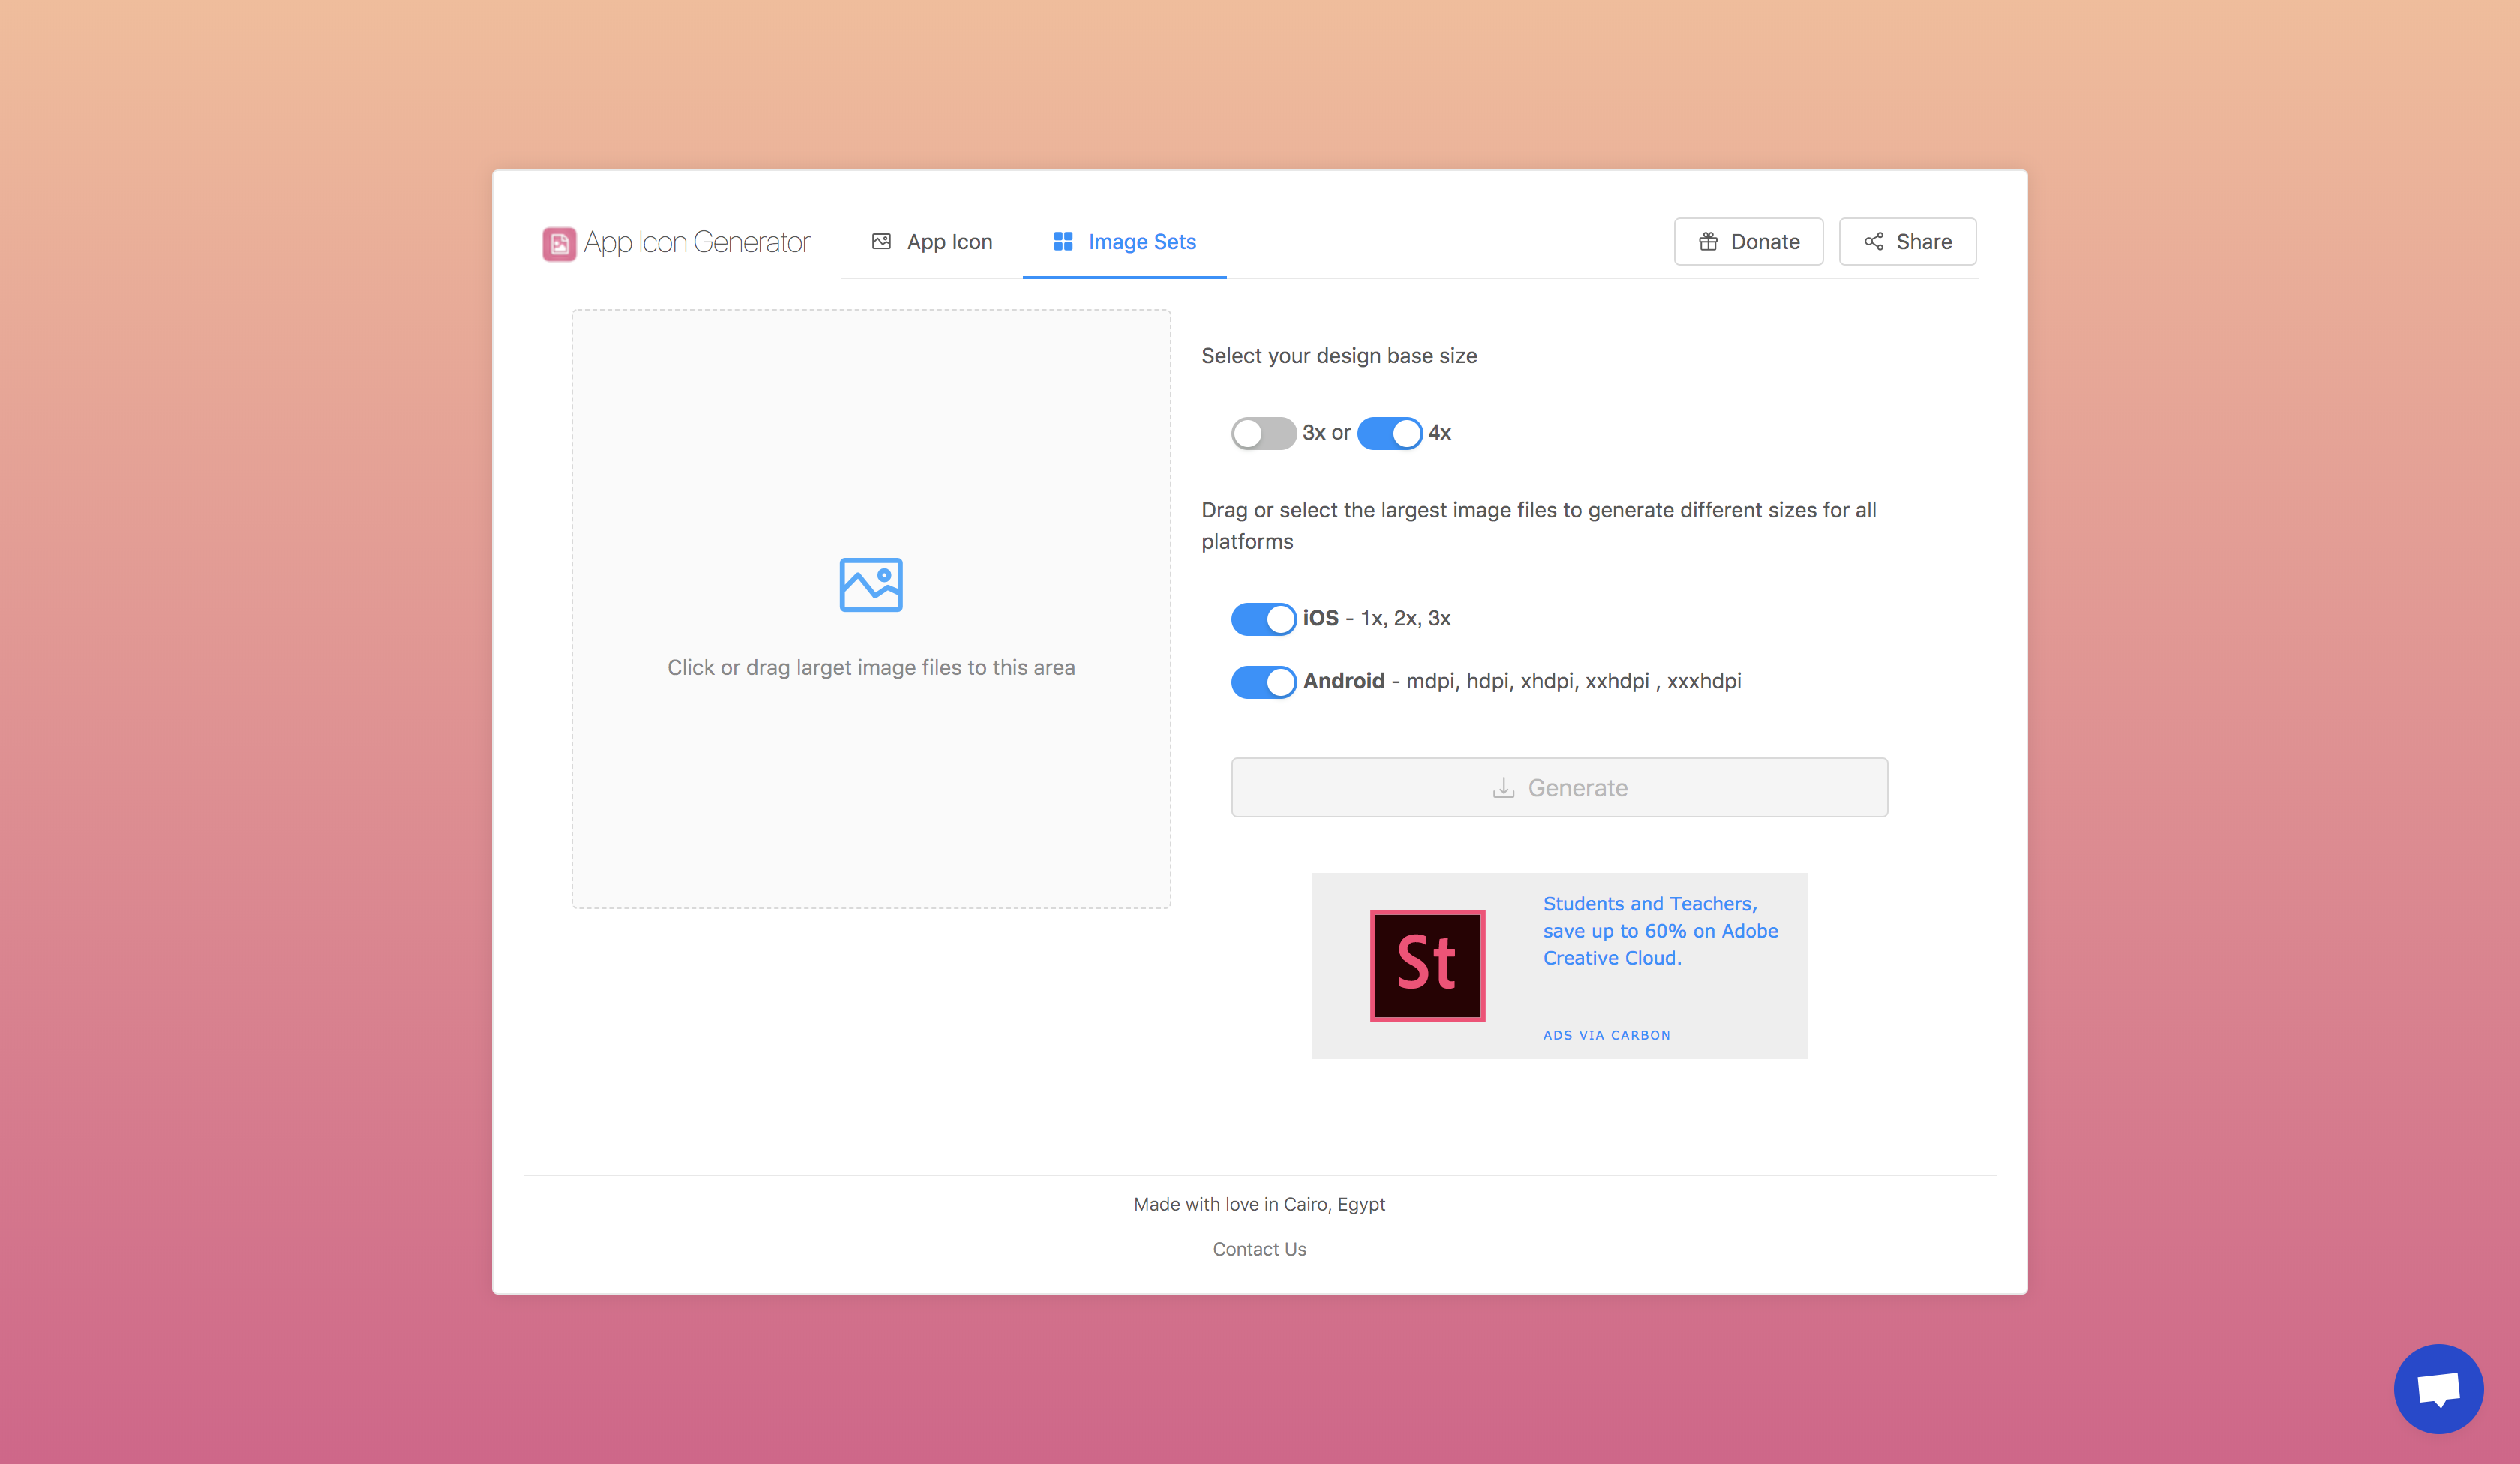Disable the 4x base size toggle
Viewport: 2520px width, 1464px height.
click(1390, 433)
